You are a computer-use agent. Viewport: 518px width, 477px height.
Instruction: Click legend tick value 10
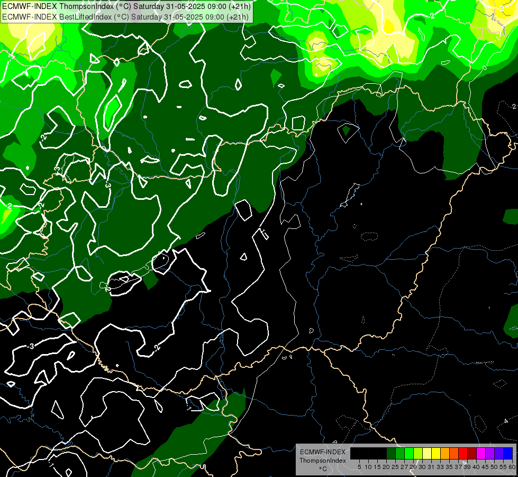368,467
